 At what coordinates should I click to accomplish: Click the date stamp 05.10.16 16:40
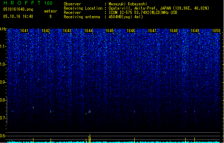[x=18, y=16]
